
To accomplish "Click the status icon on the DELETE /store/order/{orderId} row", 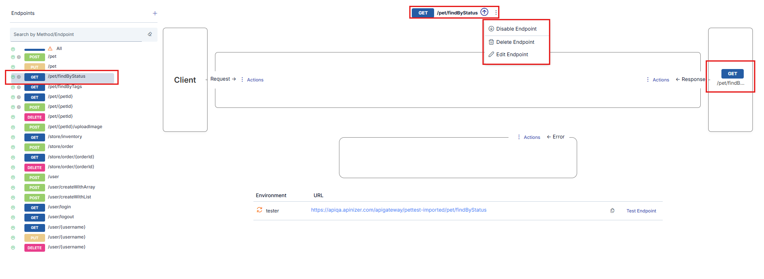I will [x=13, y=167].
